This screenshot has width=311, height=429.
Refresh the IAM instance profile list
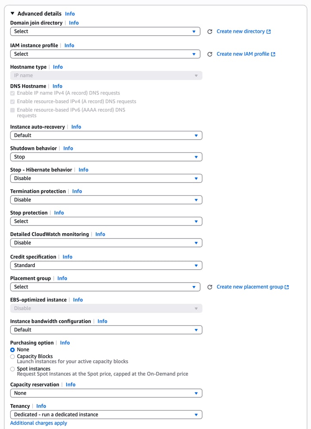(x=210, y=54)
